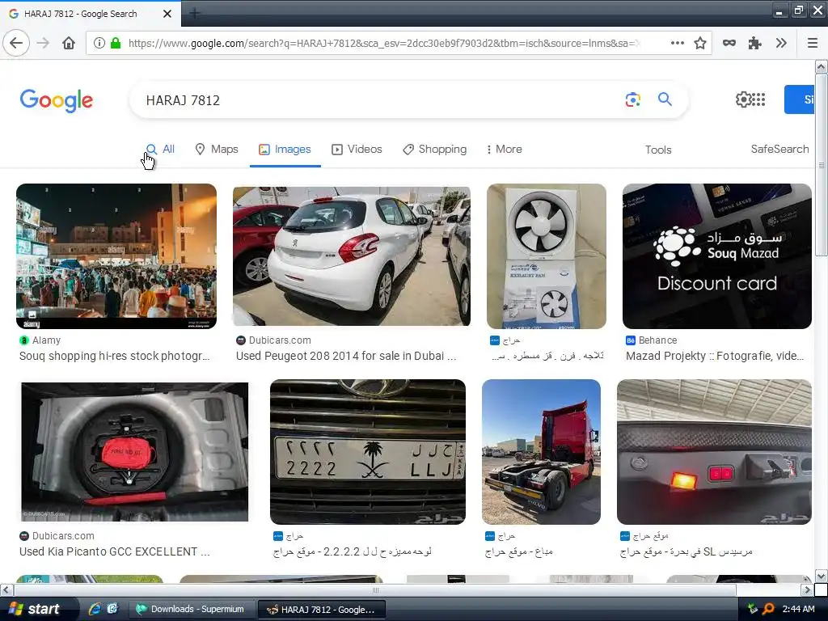This screenshot has height=621, width=828.
Task: Click the mask-shaped toolbar icon
Action: click(729, 43)
